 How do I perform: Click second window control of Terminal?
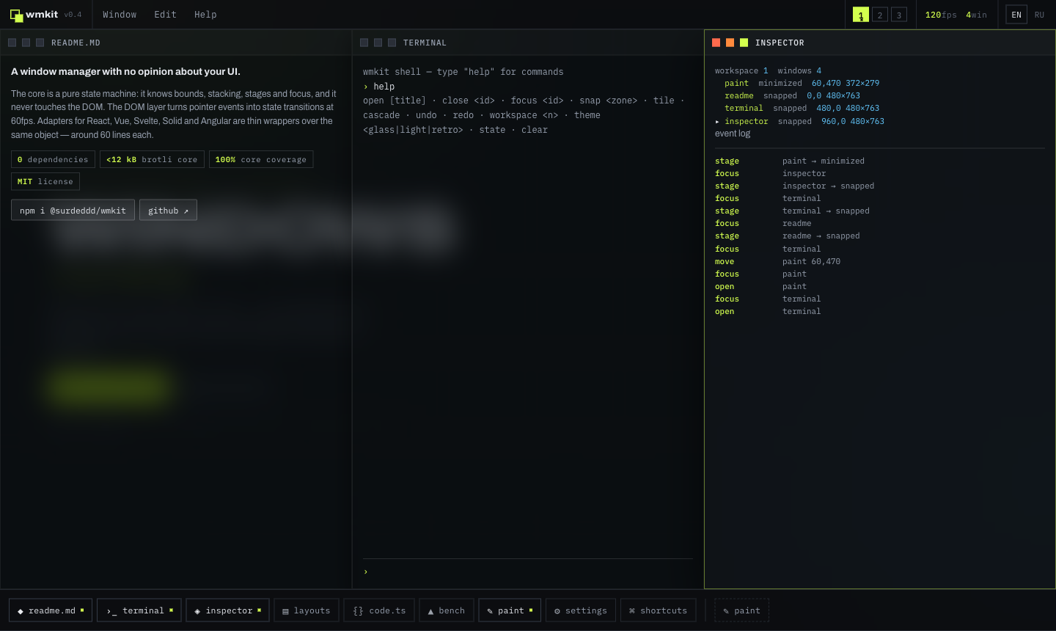click(378, 43)
